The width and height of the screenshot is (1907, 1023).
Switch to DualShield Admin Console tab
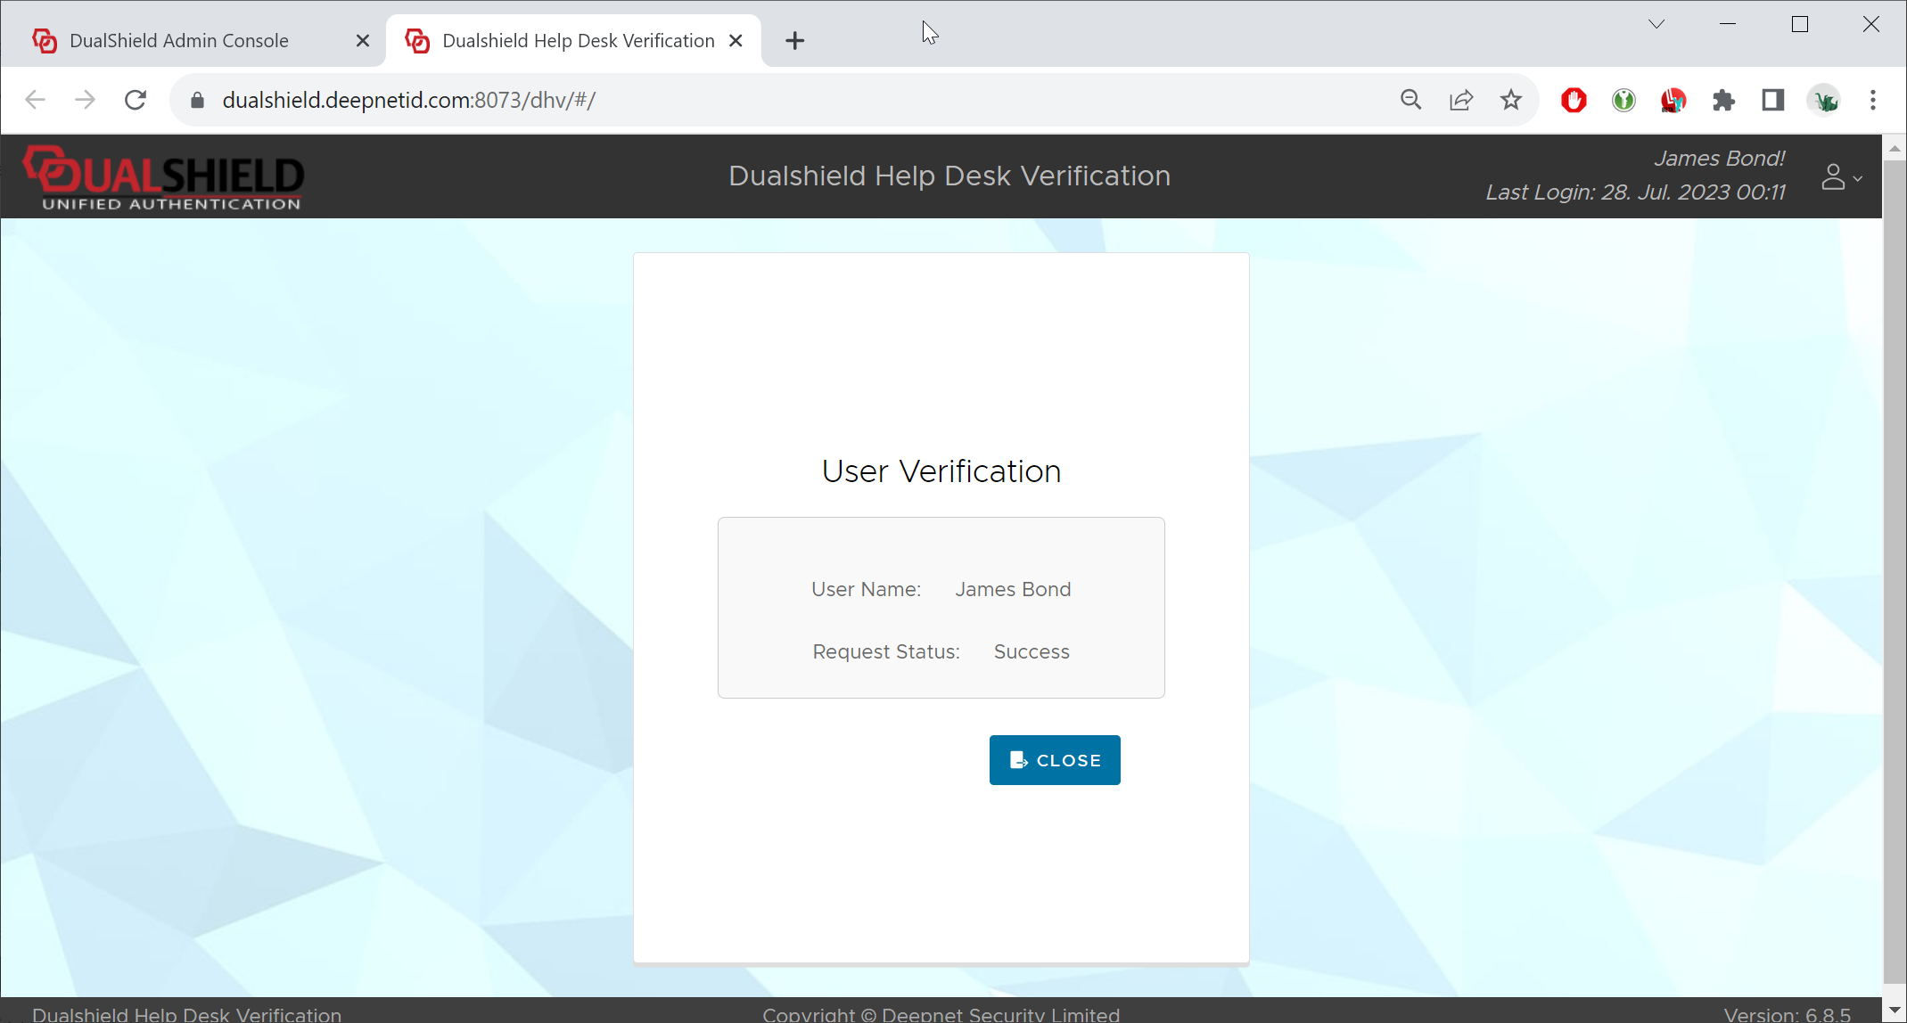click(179, 41)
